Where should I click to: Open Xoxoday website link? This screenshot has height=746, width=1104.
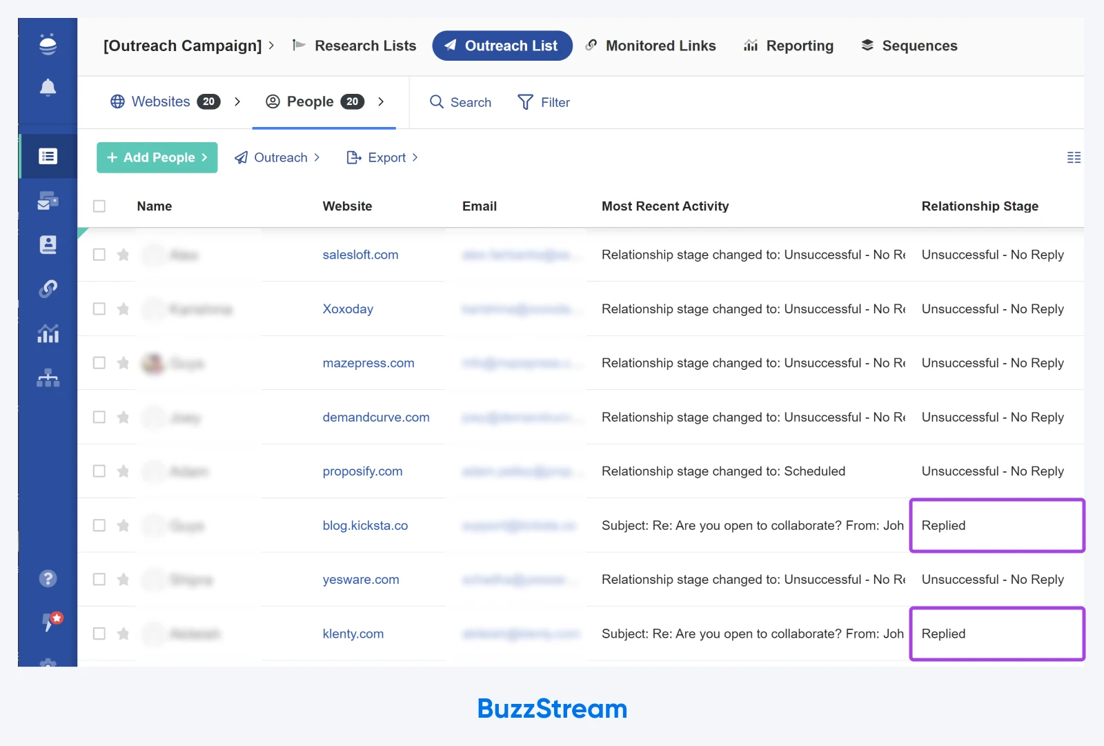coord(348,308)
